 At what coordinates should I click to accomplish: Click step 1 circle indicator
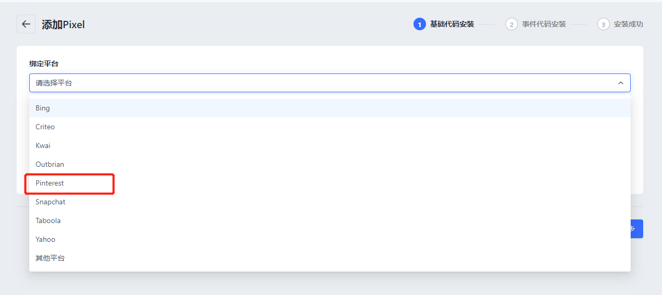pyautogui.click(x=419, y=24)
